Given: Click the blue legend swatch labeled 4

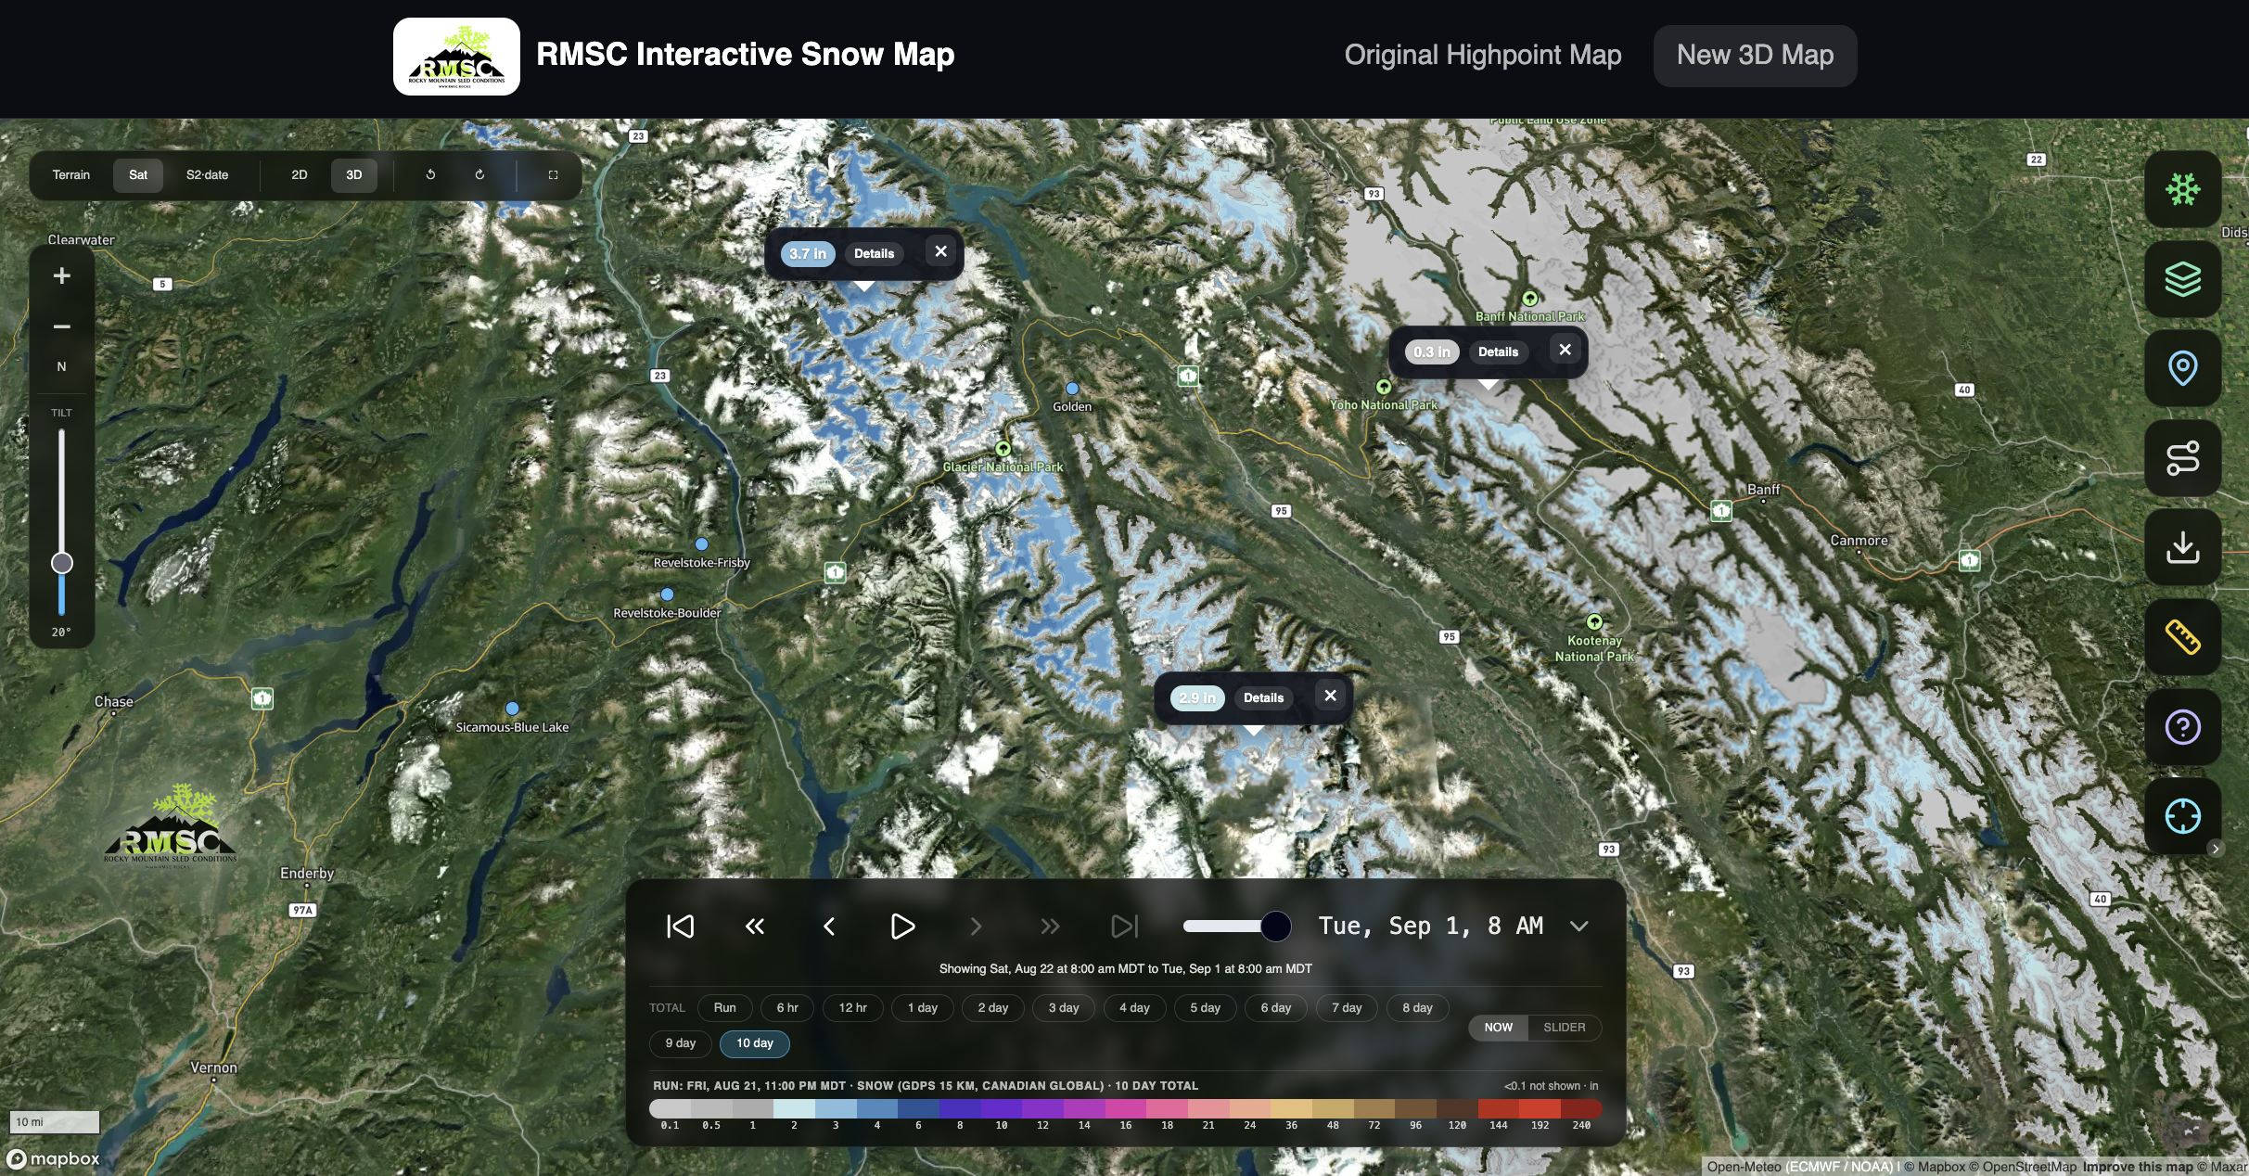Looking at the screenshot, I should [x=877, y=1108].
